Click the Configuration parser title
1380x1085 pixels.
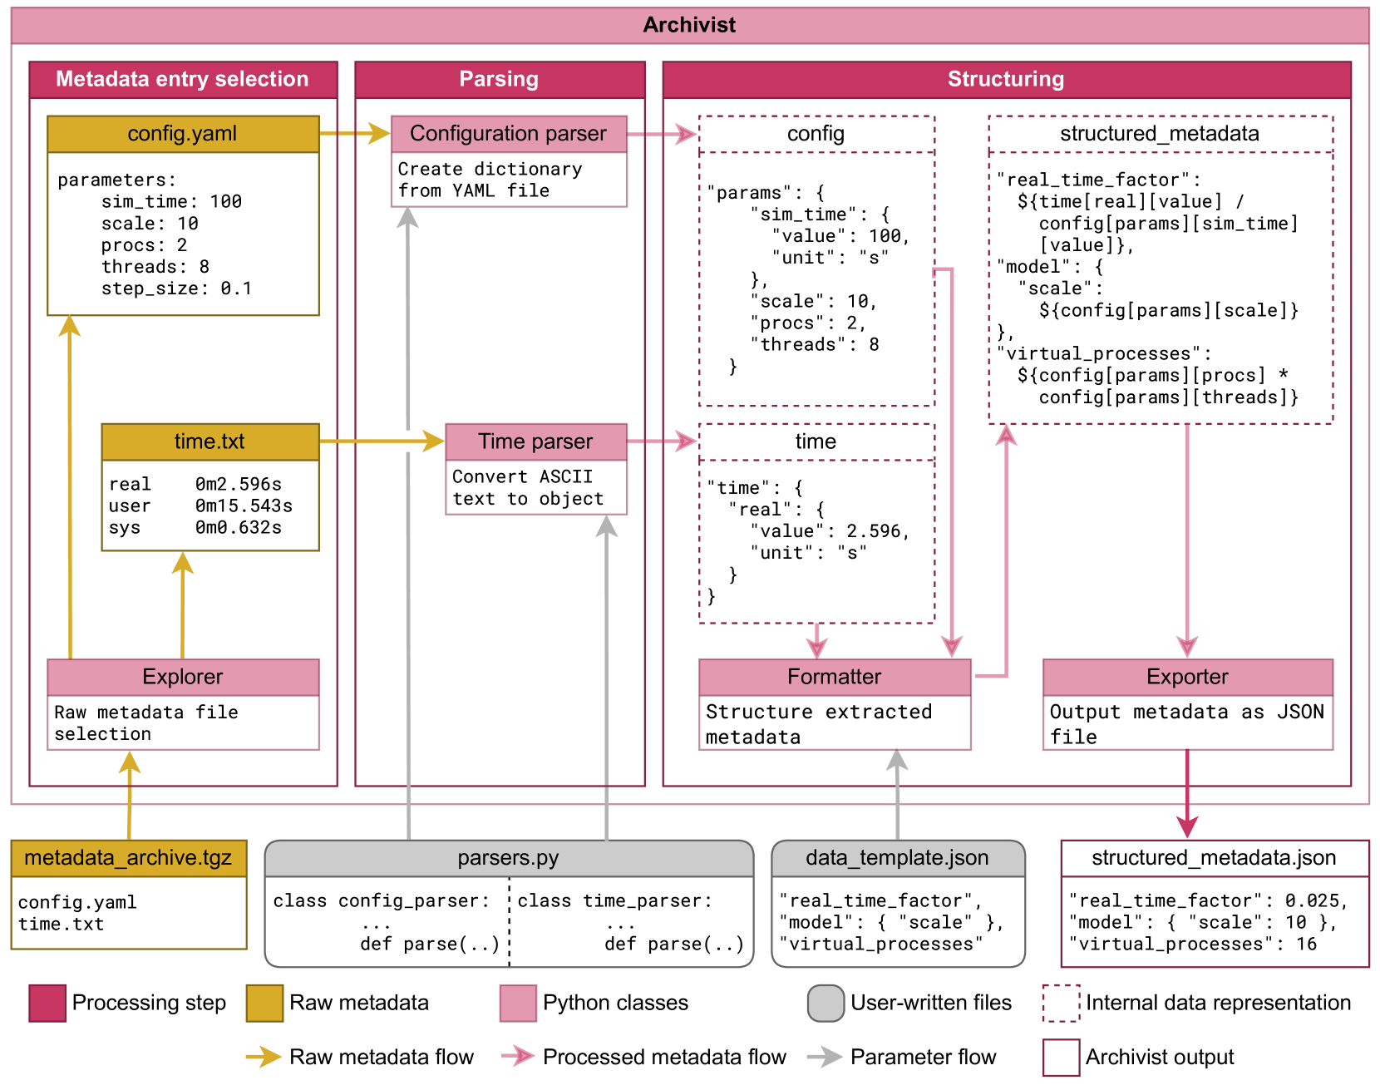click(508, 134)
